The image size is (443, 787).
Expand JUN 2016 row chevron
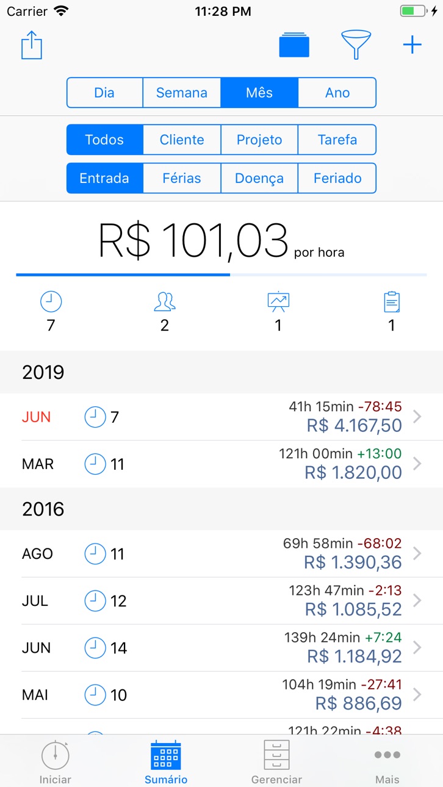(417, 647)
